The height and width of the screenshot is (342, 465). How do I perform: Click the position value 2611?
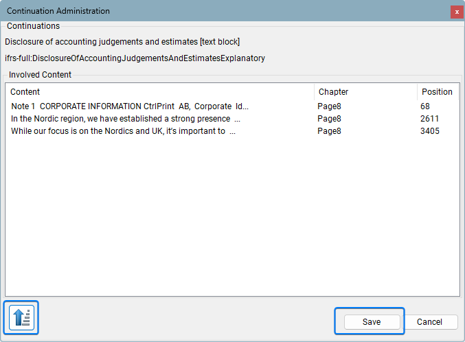pyautogui.click(x=429, y=119)
